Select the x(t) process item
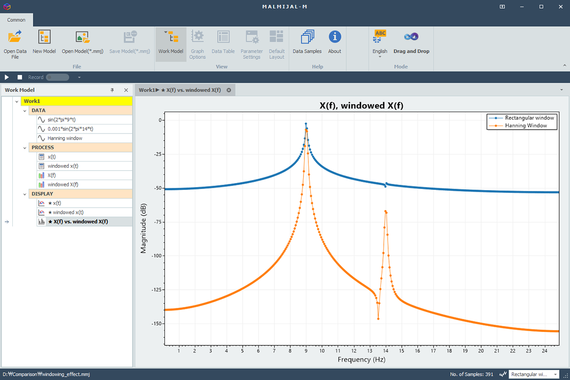 pyautogui.click(x=85, y=157)
